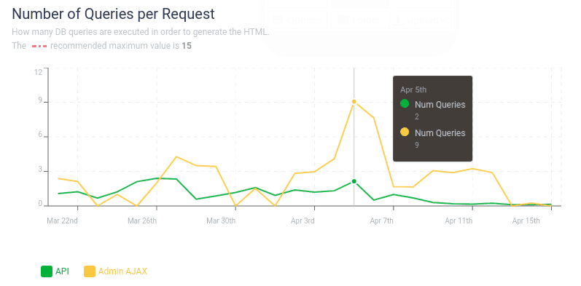
Task: Click the Mar 22nd axis label
Action: tap(62, 221)
